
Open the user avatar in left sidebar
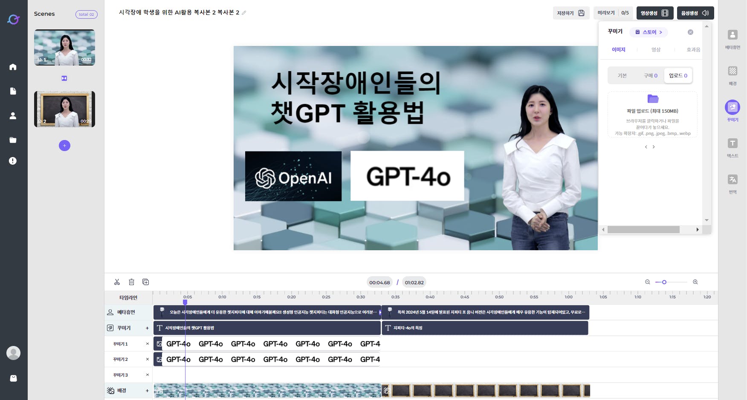13,353
